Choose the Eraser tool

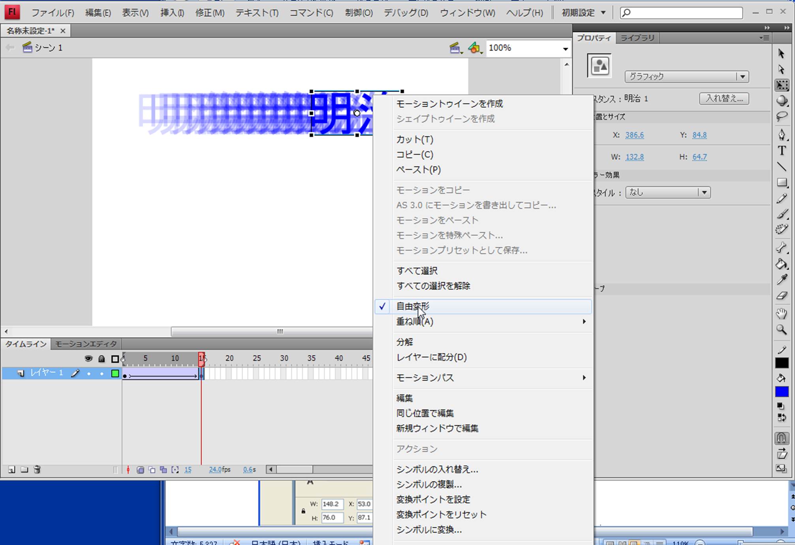tap(782, 296)
